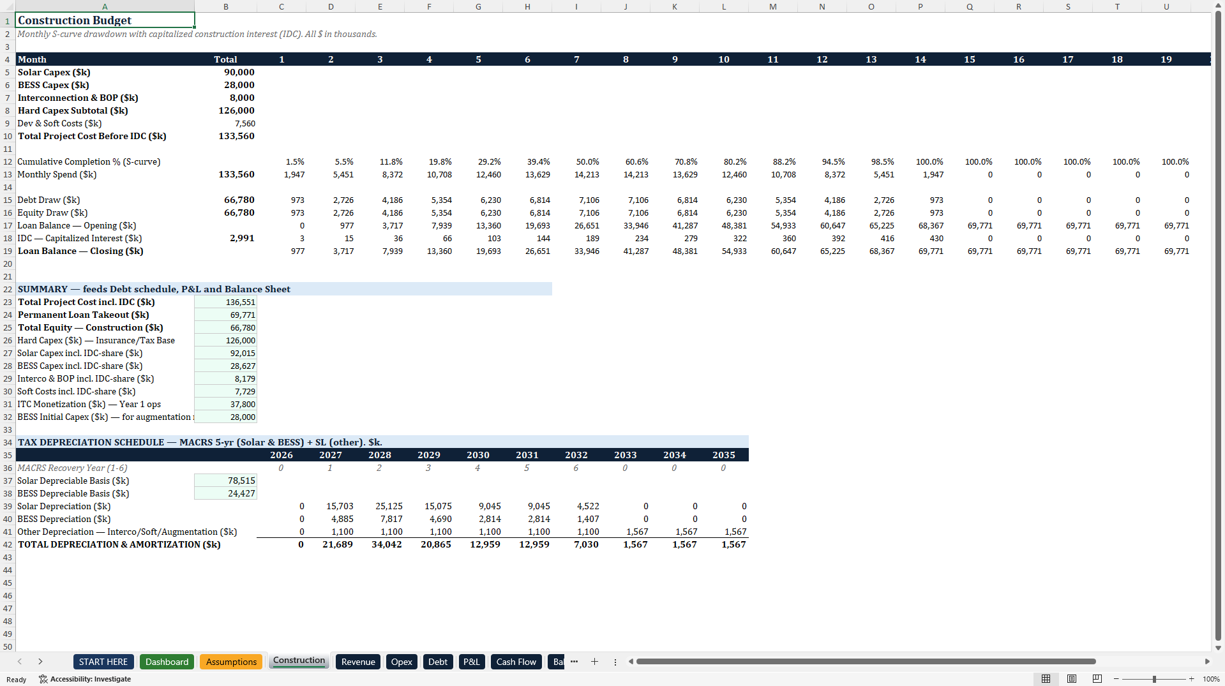Image resolution: width=1225 pixels, height=686 pixels.
Task: Select the IDC total 2,991 cell
Action: pos(225,238)
